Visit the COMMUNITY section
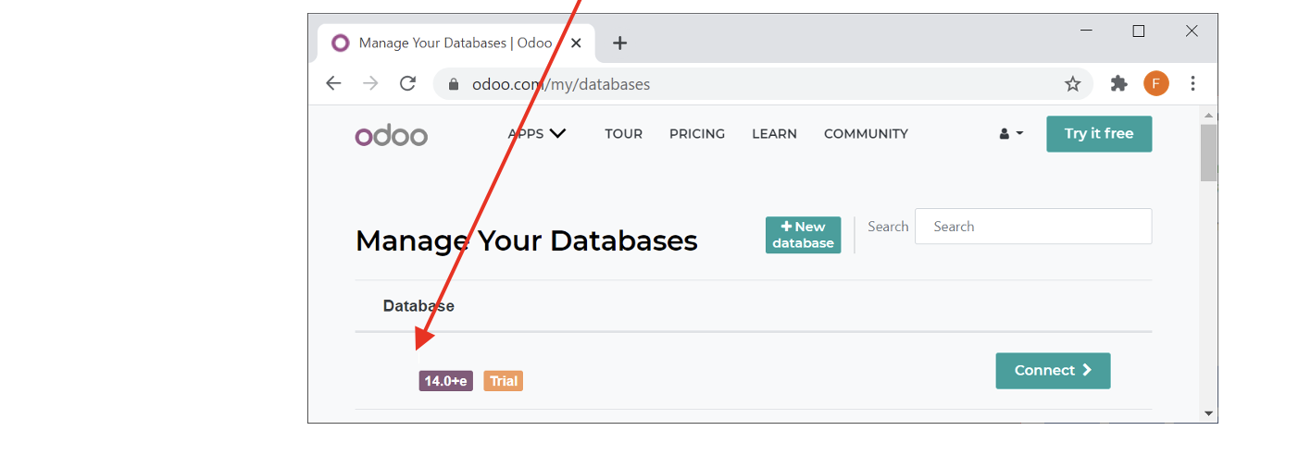Viewport: 1311px width, 455px height. coord(866,134)
